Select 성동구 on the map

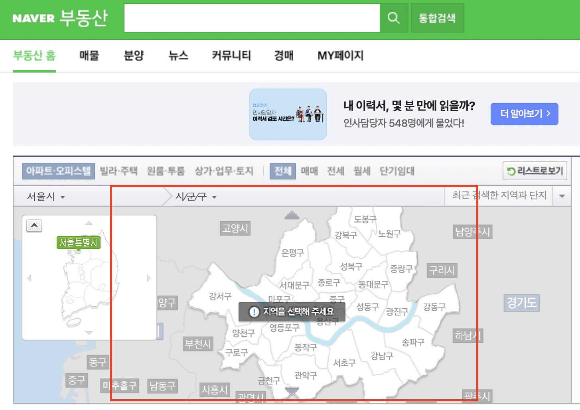point(367,307)
